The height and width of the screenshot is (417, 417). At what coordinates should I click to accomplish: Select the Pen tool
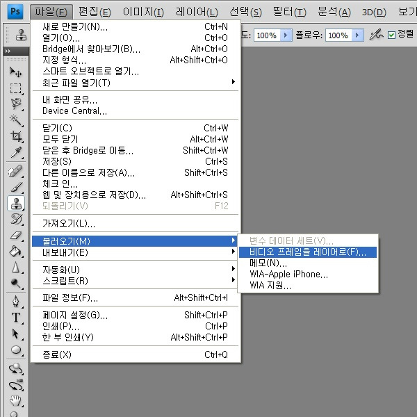pos(16,302)
